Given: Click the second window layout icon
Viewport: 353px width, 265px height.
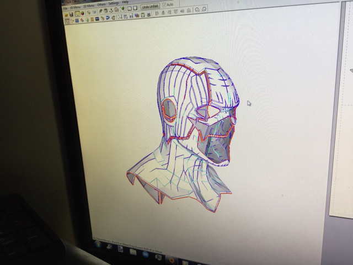Looking at the screenshot, I should click(135, 8).
